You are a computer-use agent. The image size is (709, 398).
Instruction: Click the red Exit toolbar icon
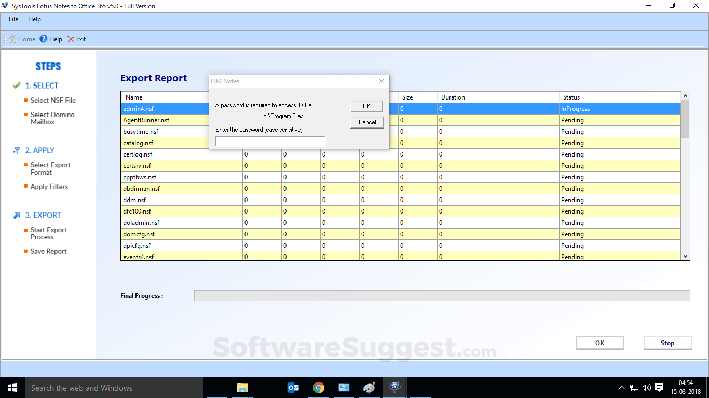71,39
